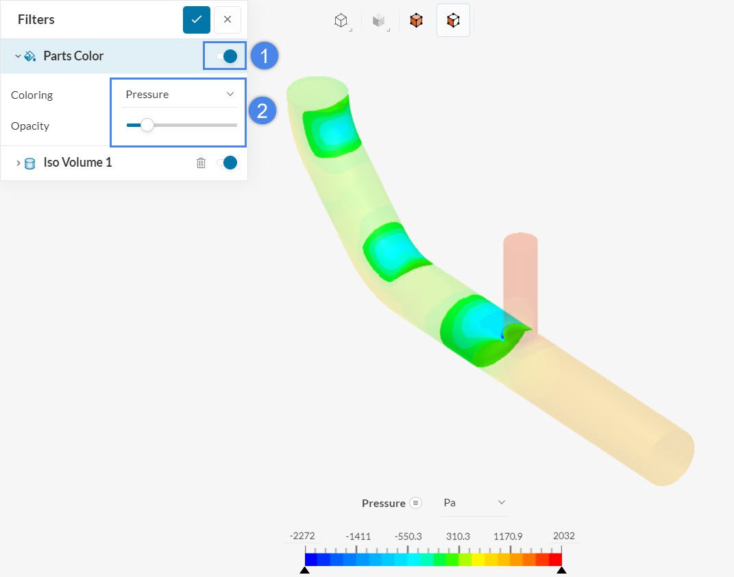The height and width of the screenshot is (577, 734).
Task: Click the Parts Color paint bucket icon
Action: tap(30, 56)
